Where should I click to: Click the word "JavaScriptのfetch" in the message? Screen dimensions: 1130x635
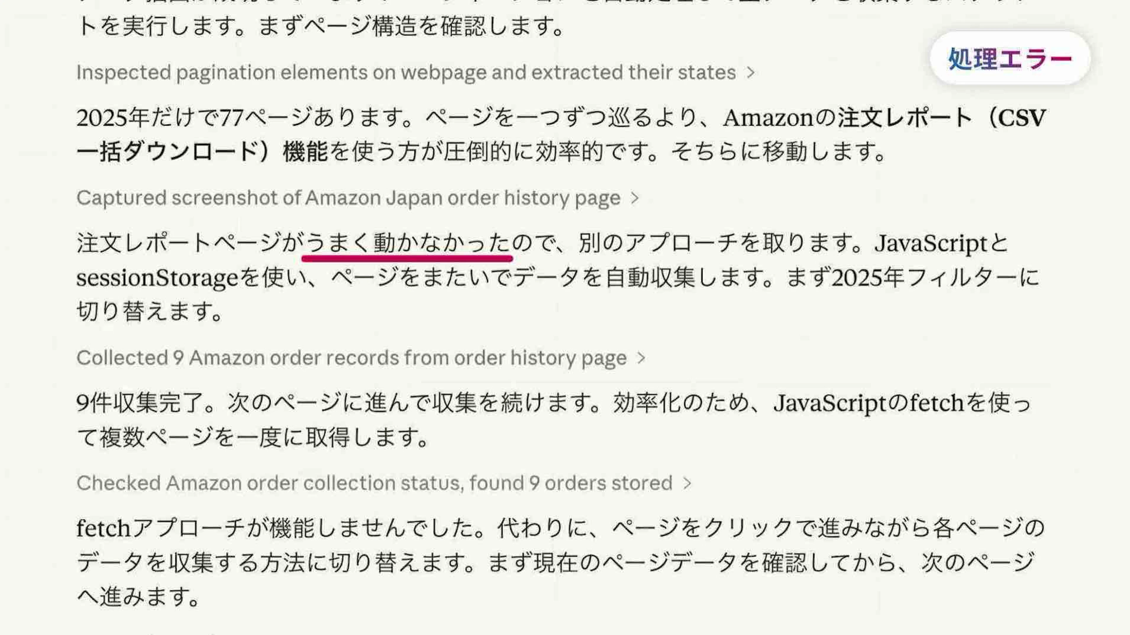click(868, 403)
